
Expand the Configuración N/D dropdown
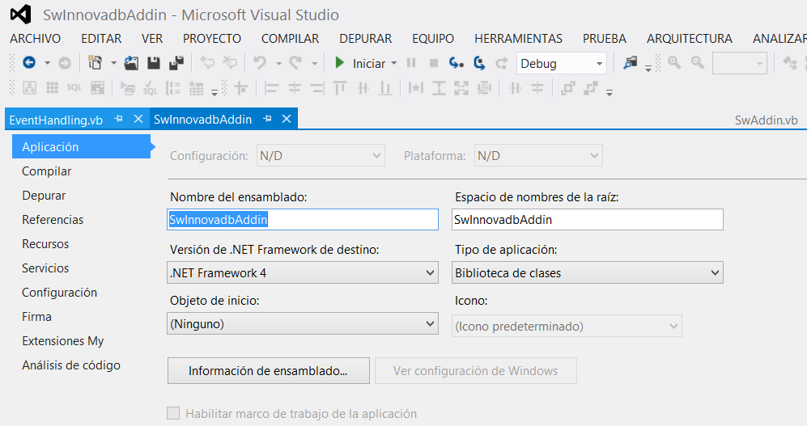[321, 155]
